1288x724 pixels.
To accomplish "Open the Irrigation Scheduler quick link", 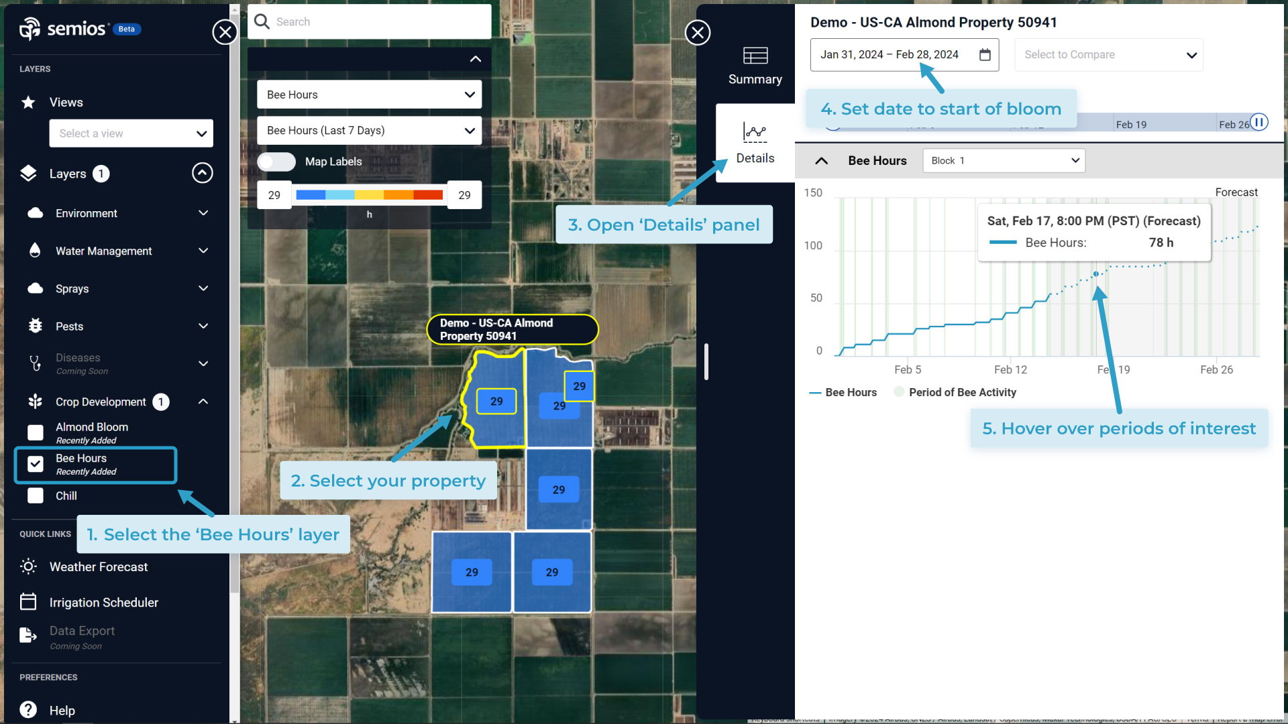I will tap(104, 603).
